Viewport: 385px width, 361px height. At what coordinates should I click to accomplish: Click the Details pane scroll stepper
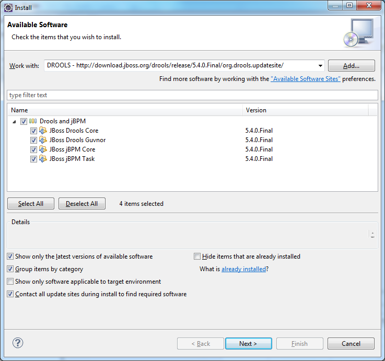point(372,235)
